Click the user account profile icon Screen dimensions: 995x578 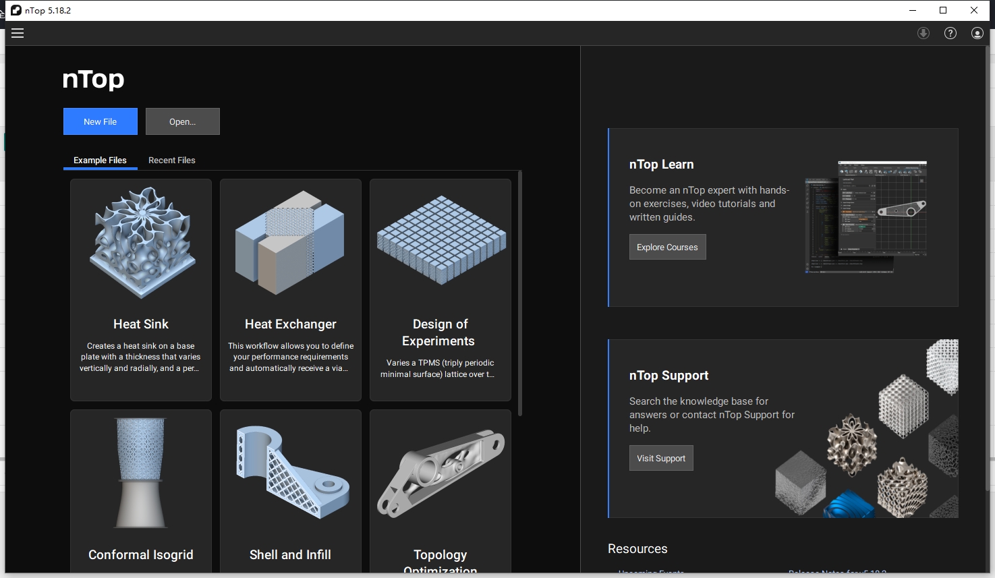coord(977,33)
